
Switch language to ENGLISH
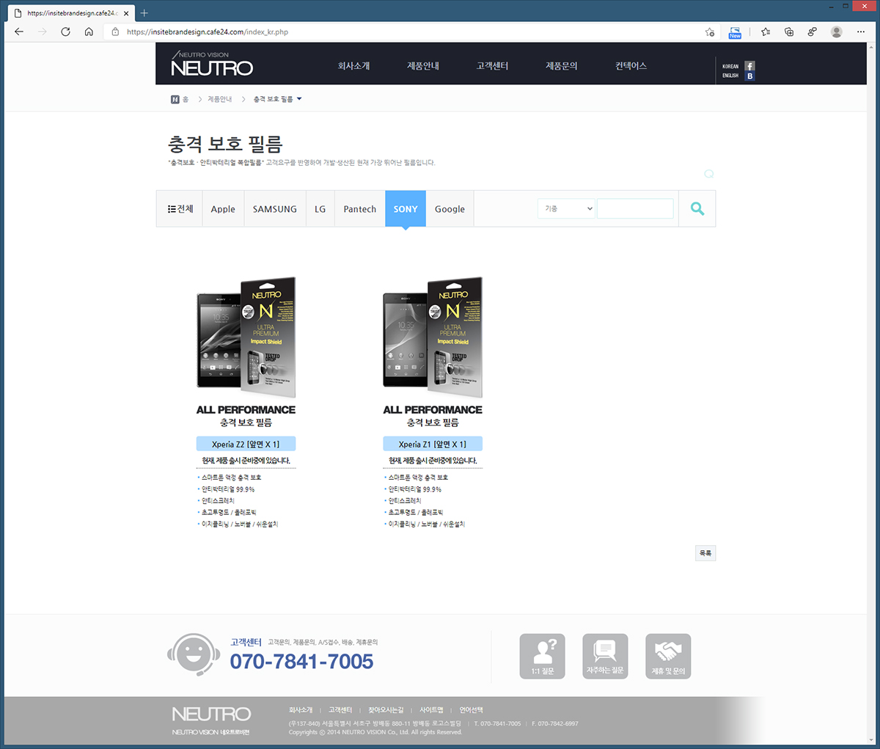[x=730, y=76]
